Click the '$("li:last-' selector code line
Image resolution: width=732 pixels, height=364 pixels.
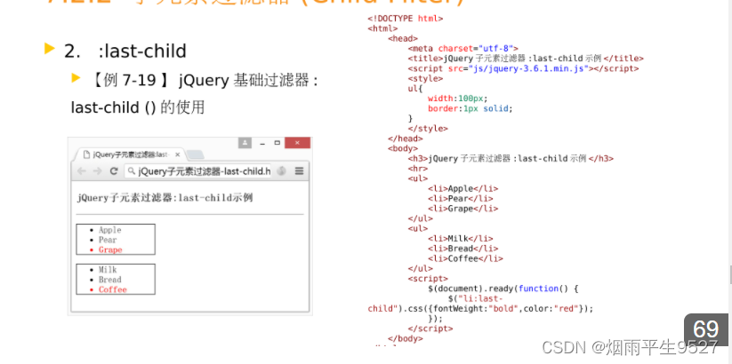(x=476, y=299)
